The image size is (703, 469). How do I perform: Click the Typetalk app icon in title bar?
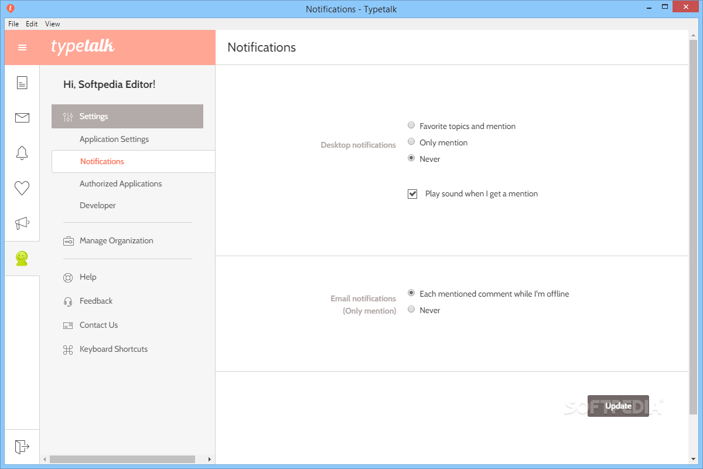[10, 9]
